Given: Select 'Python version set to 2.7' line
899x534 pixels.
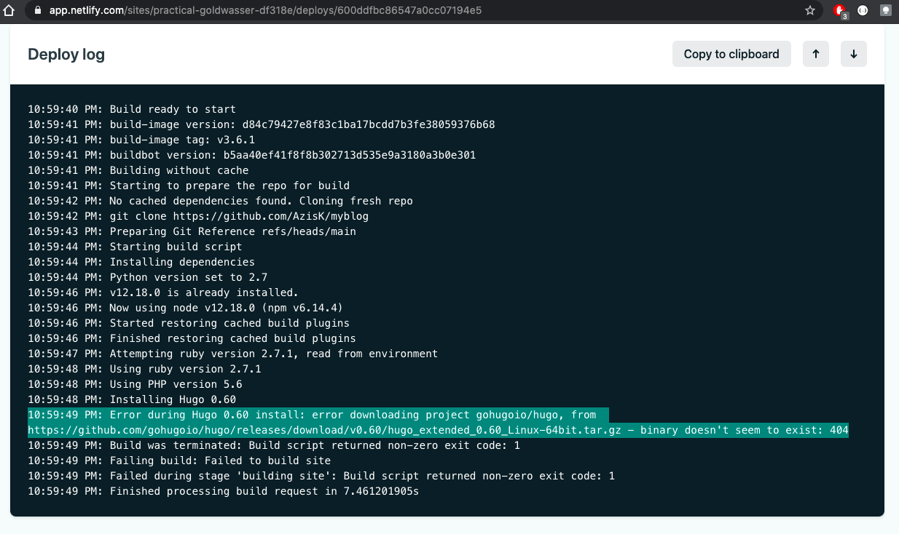Looking at the screenshot, I should pyautogui.click(x=148, y=277).
